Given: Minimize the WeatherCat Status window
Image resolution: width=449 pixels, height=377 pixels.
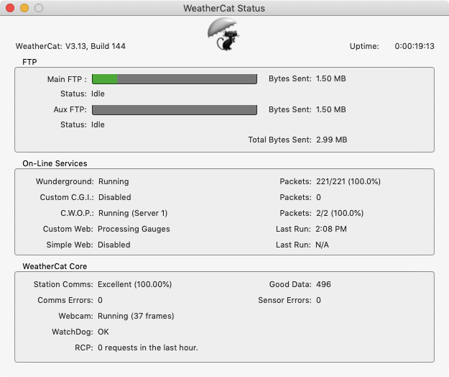Looking at the screenshot, I should (24, 8).
